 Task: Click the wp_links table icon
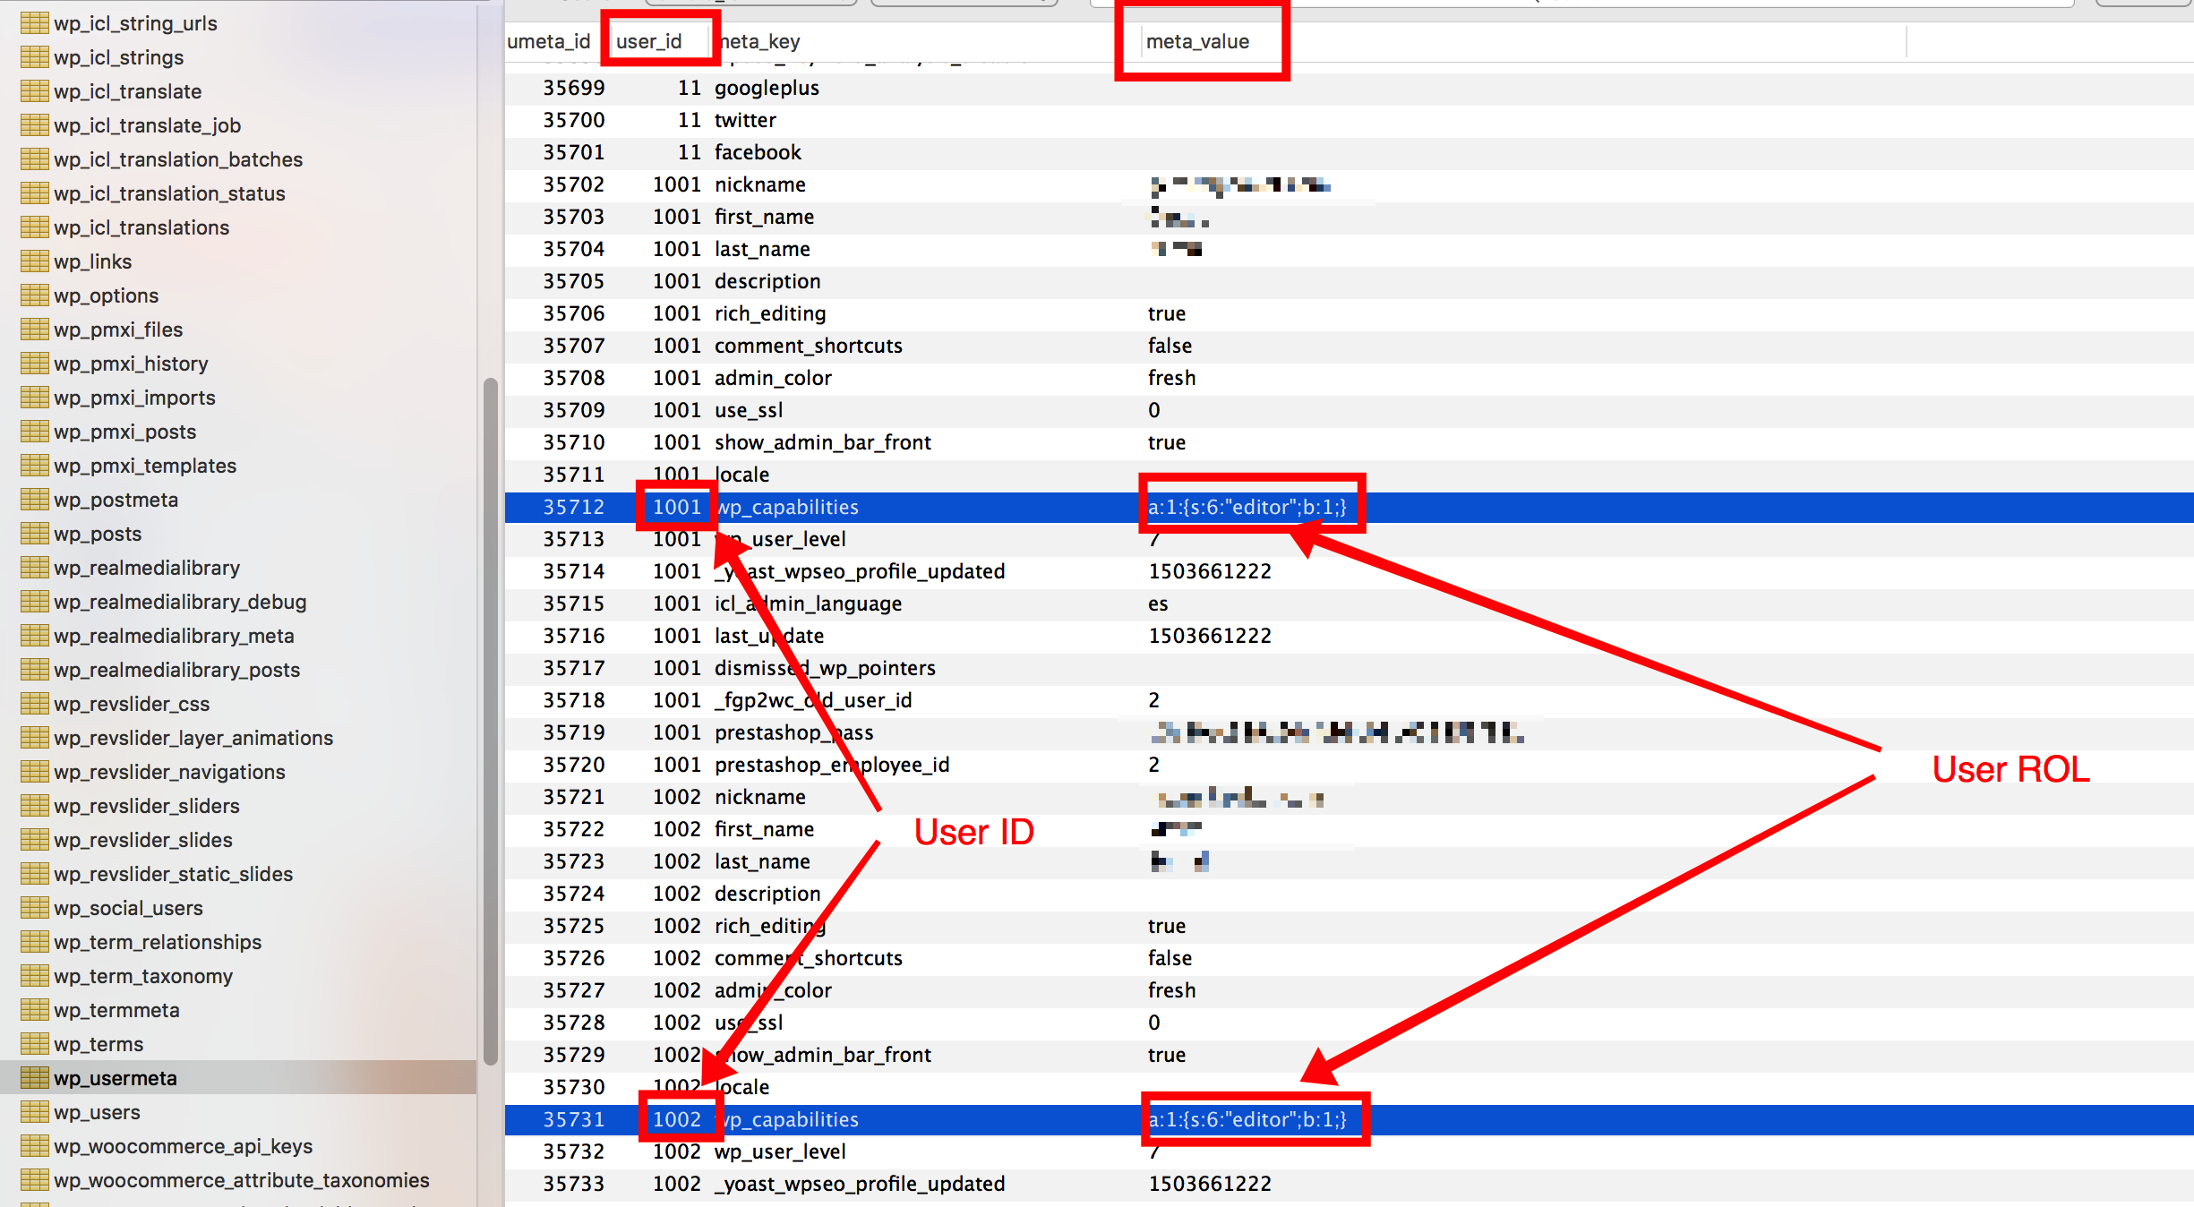[34, 261]
